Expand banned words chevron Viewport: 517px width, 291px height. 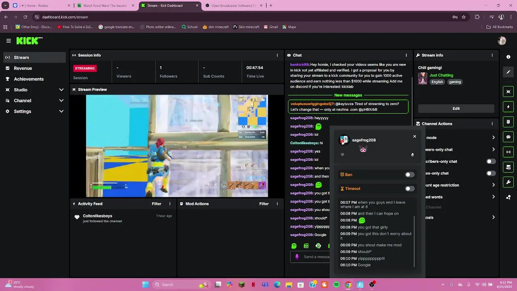(493, 197)
